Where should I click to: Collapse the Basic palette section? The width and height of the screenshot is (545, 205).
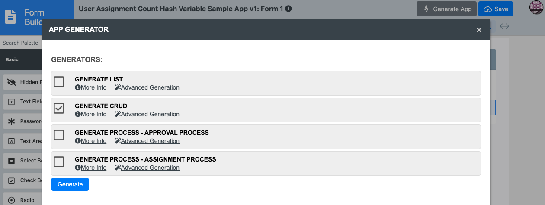(12, 59)
